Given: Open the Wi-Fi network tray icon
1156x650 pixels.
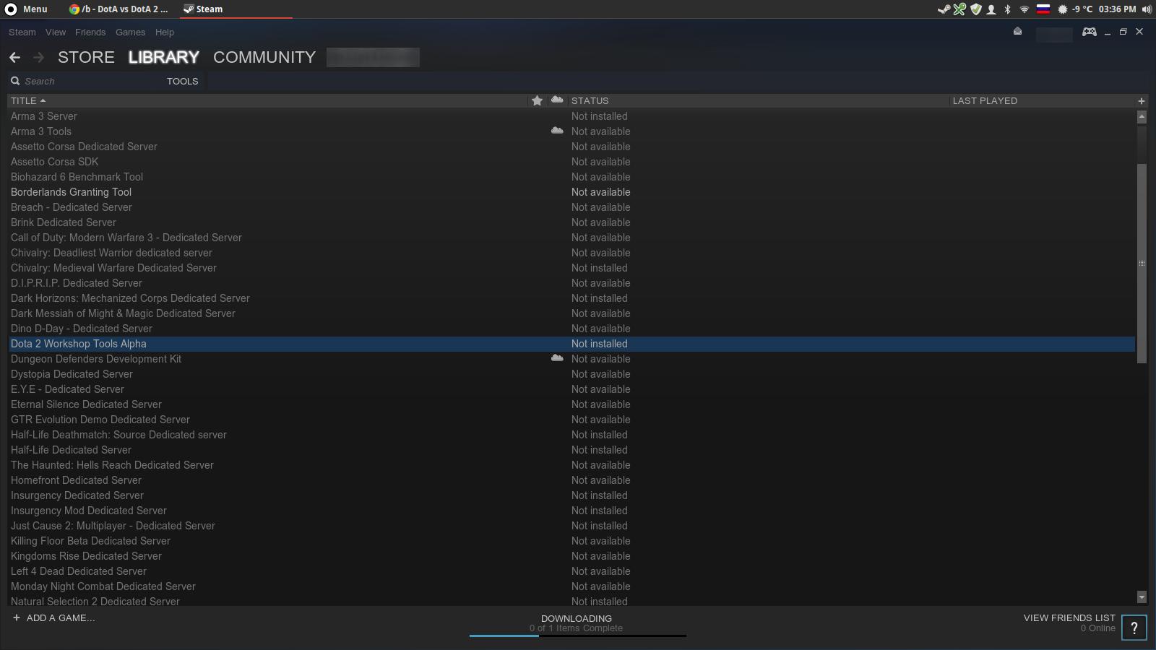Looking at the screenshot, I should pos(1025,9).
